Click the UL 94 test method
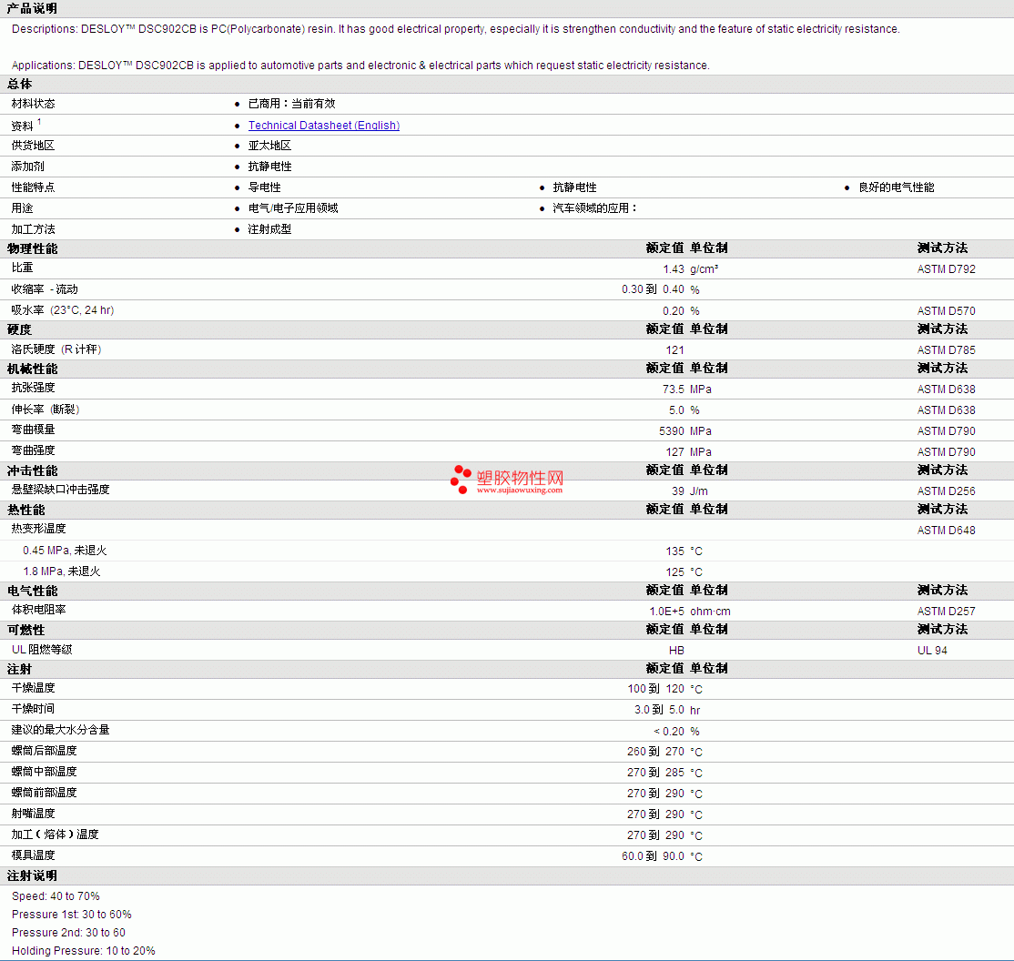This screenshot has height=961, width=1014. pos(932,650)
